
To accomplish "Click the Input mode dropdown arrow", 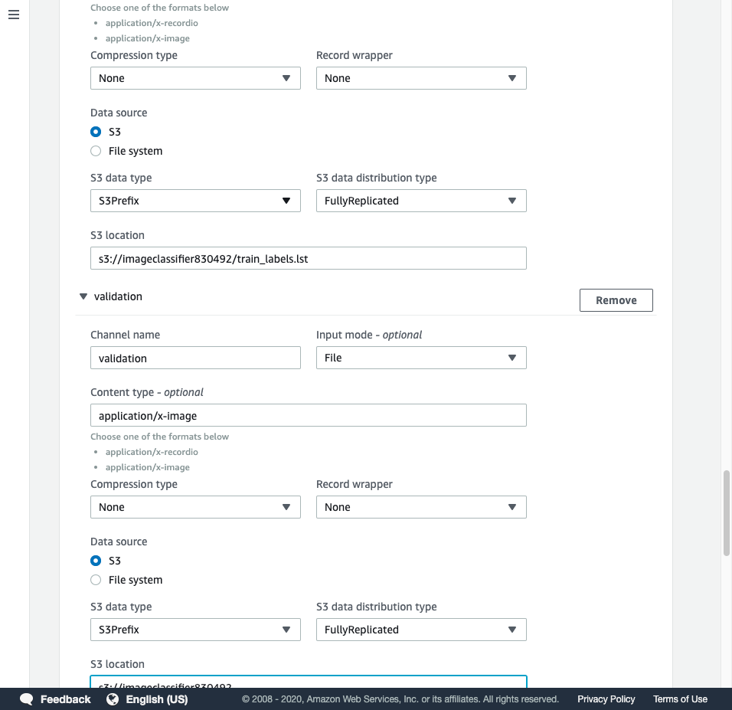I will pyautogui.click(x=513, y=357).
